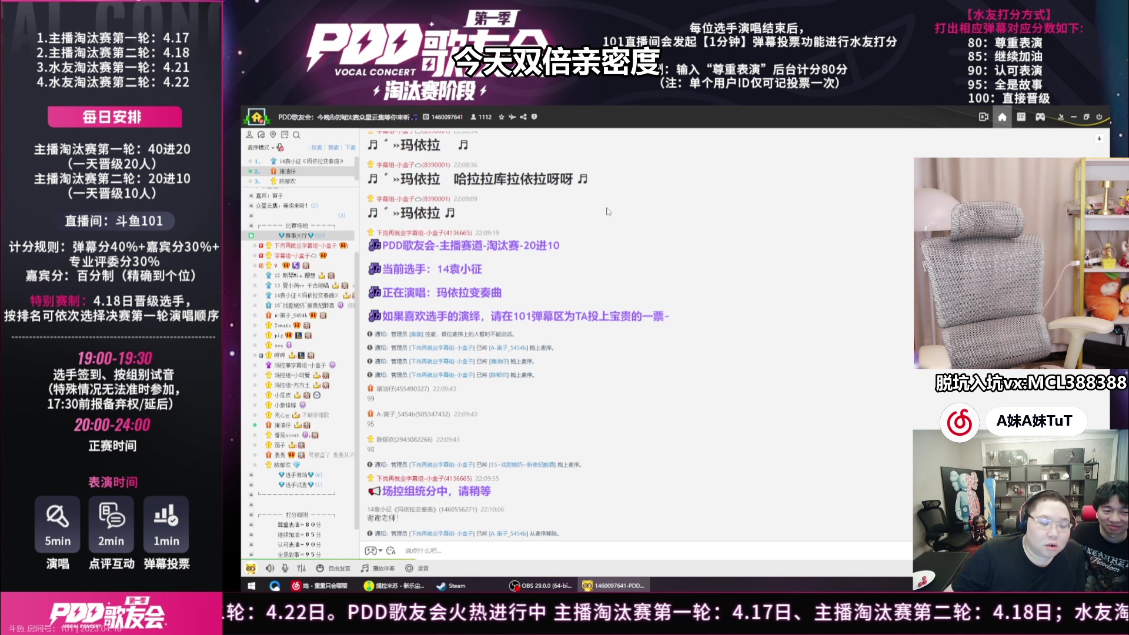Click the location pin icon in sidebar
1129x635 pixels.
tap(273, 135)
